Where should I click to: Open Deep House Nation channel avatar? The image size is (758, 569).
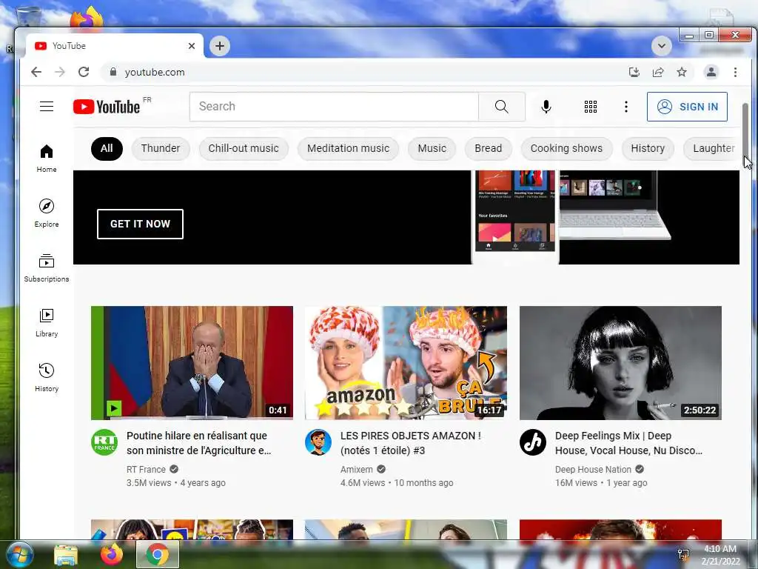[x=533, y=442]
